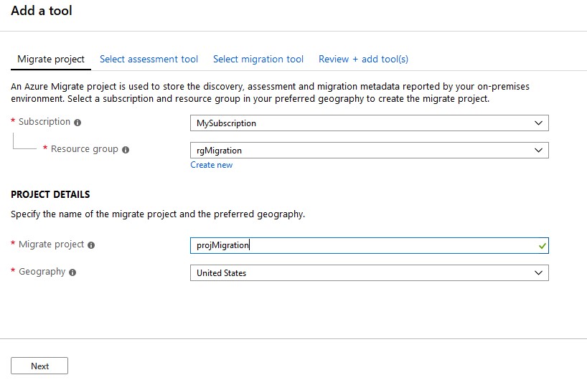Image resolution: width=587 pixels, height=380 pixels.
Task: Click the Resource group info icon
Action: click(126, 150)
